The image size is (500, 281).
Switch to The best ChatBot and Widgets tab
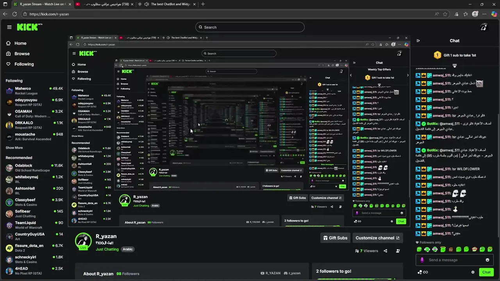point(167,4)
